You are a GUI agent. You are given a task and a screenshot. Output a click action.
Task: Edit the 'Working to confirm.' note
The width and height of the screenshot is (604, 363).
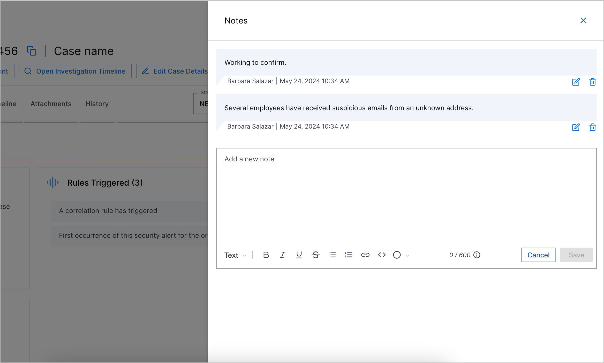[576, 82]
